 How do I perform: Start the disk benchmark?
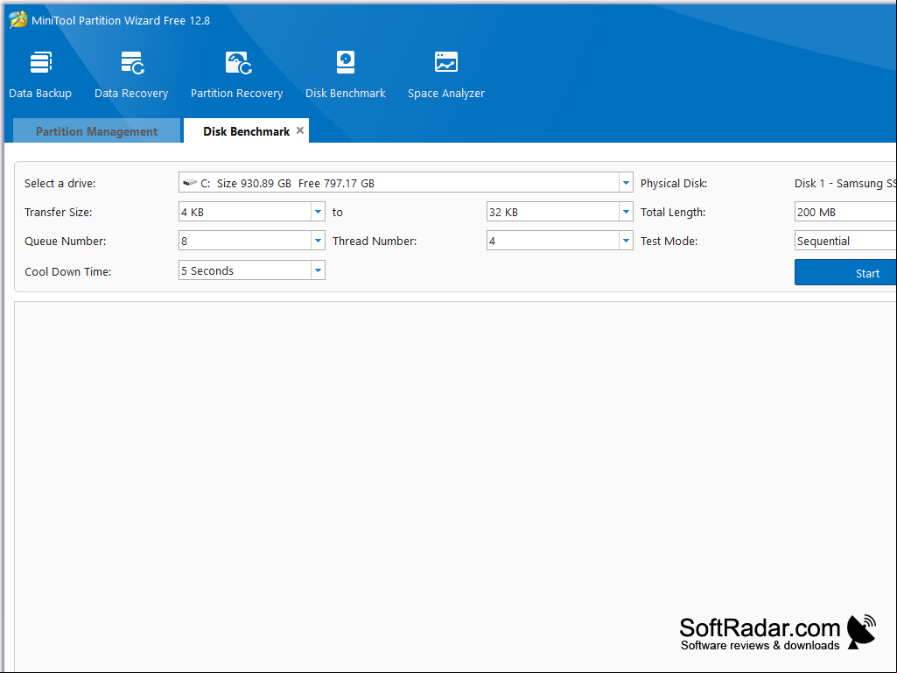click(845, 272)
